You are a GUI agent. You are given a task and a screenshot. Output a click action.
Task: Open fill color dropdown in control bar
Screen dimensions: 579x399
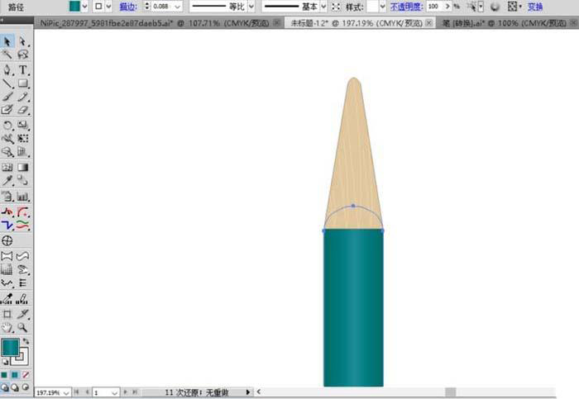pyautogui.click(x=85, y=7)
